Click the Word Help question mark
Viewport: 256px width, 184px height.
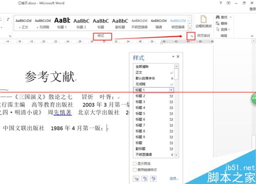(221, 3)
